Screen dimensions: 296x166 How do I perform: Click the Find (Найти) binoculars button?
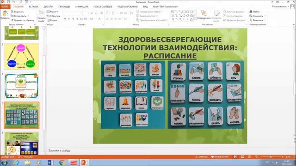255,12
